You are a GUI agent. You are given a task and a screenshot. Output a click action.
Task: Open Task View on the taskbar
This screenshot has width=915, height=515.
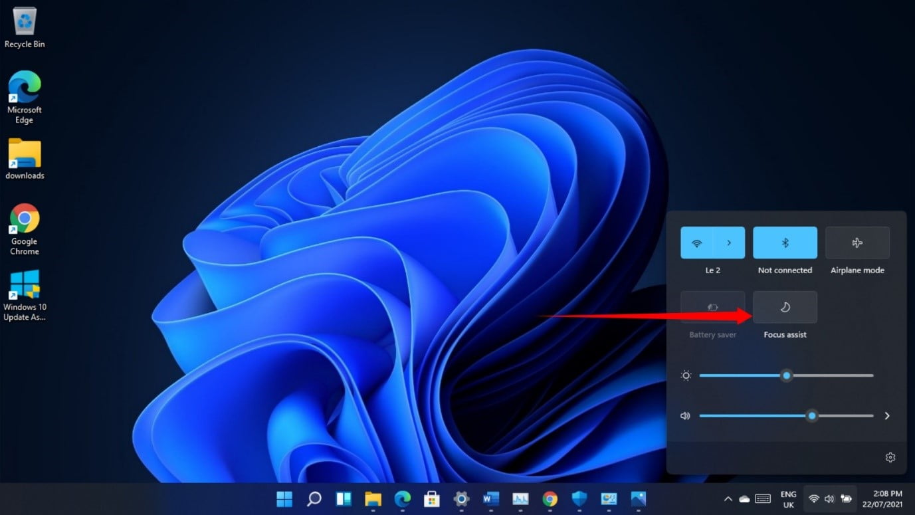343,499
